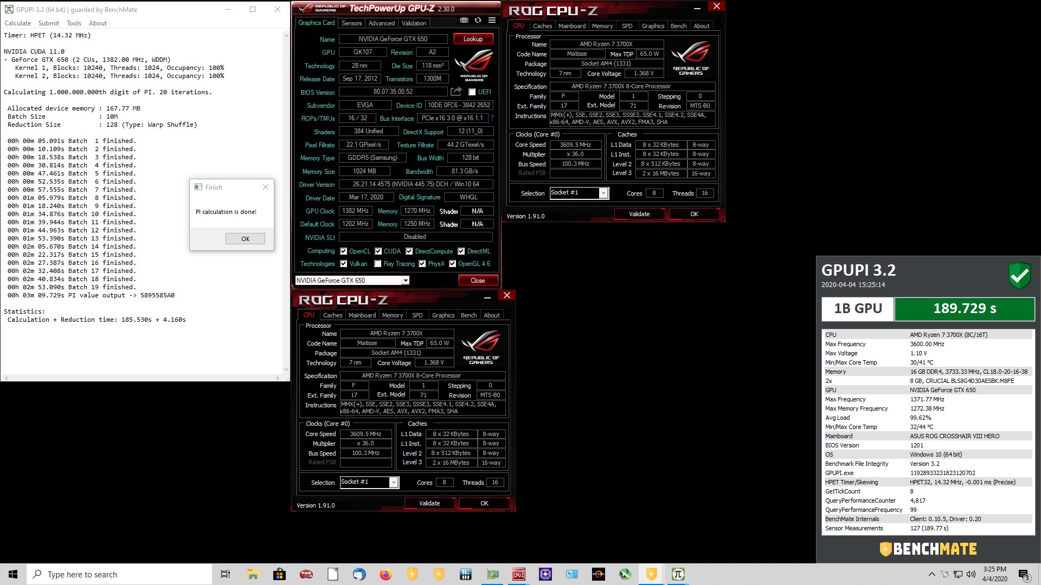Click the ROG CPU-Z taskbar icon
This screenshot has width=1041, height=585.
point(519,574)
